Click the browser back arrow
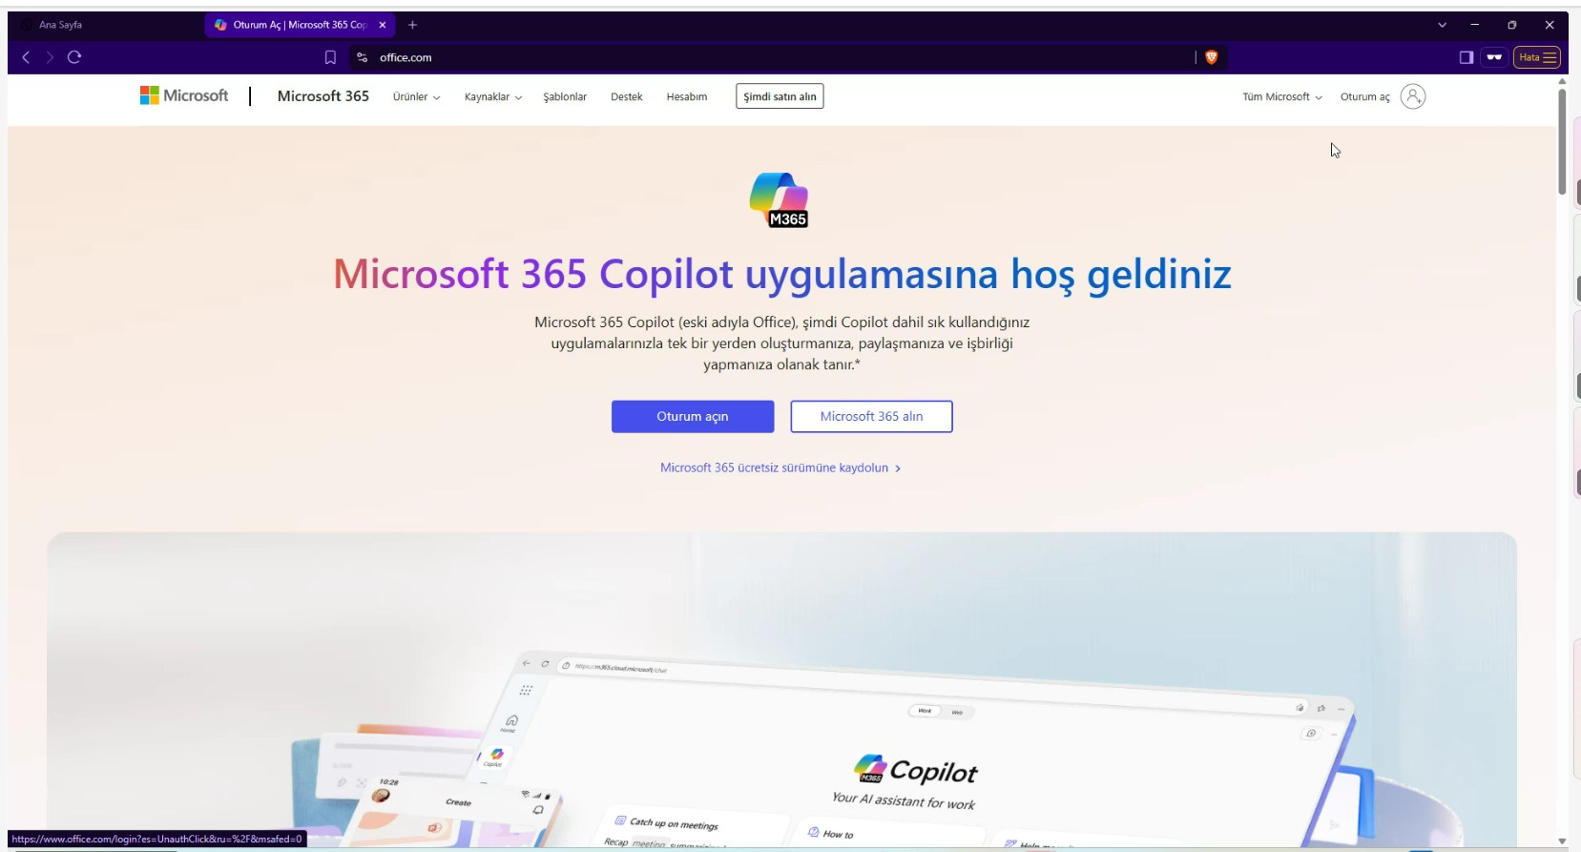This screenshot has height=852, width=1581. click(x=26, y=57)
